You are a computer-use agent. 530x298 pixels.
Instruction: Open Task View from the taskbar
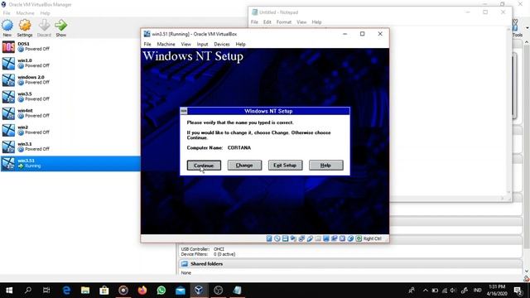point(46,291)
